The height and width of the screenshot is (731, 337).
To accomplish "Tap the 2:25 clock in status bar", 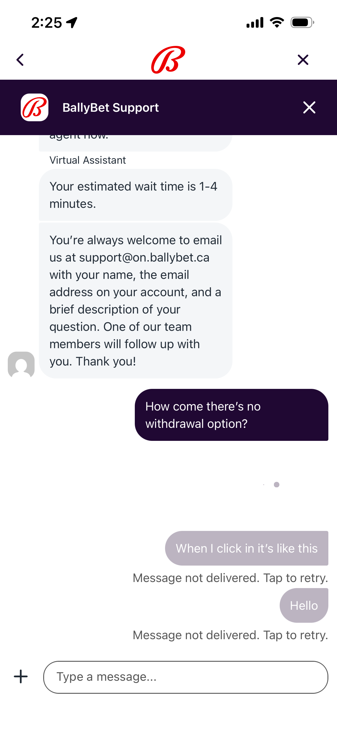I will (x=47, y=23).
